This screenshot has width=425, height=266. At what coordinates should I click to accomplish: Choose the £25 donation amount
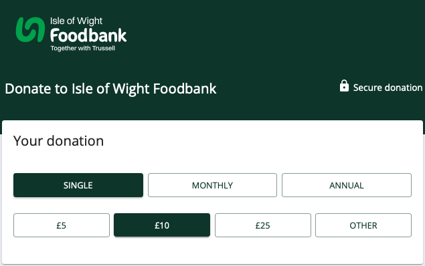click(x=263, y=225)
